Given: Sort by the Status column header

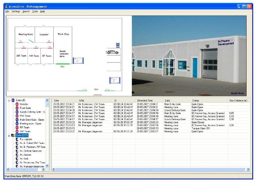Looking at the screenshot, I should [209, 100].
